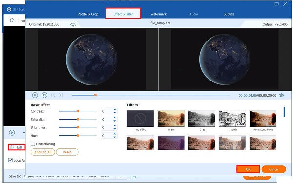Apply the Hong Kong Movie filter

263,119
